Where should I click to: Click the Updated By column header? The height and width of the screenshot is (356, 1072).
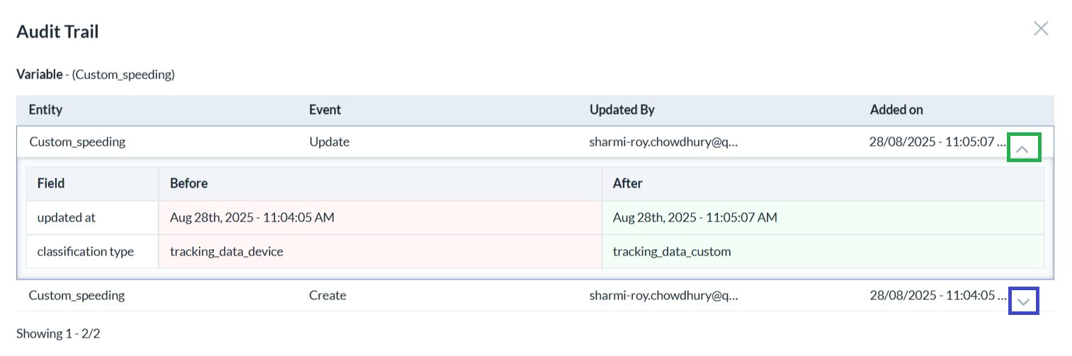click(622, 110)
